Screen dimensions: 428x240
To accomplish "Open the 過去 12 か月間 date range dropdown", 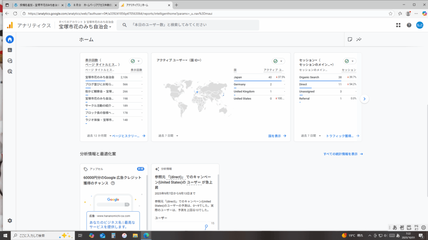I will (x=99, y=136).
